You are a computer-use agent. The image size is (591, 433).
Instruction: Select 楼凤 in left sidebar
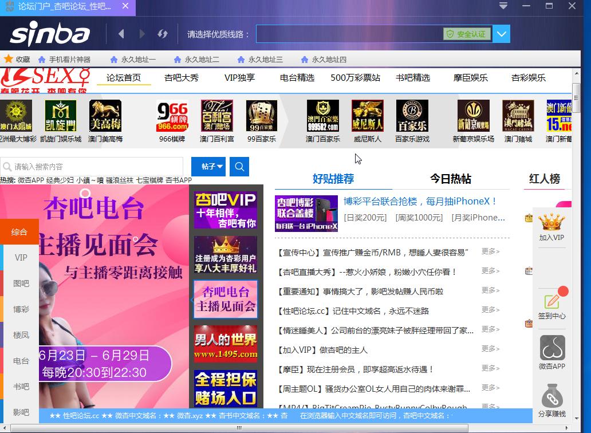coord(21,335)
